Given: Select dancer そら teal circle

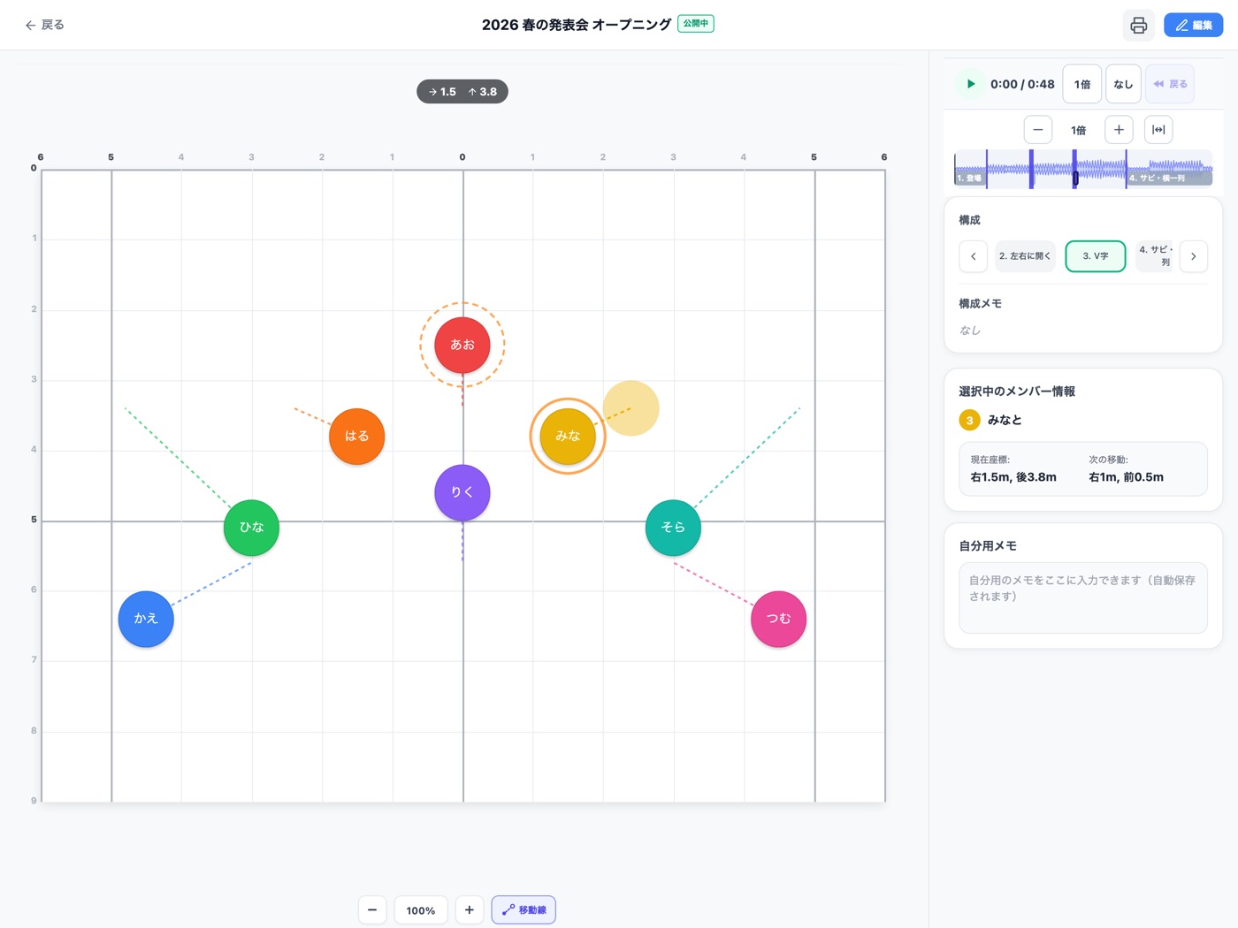Looking at the screenshot, I should click(673, 528).
